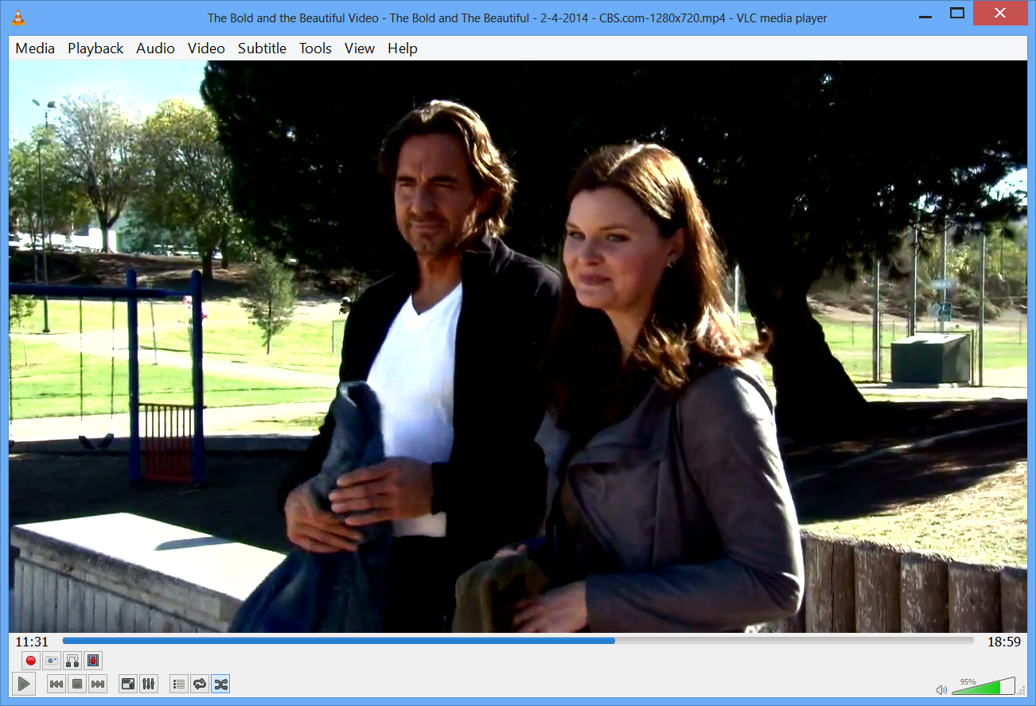Open the playlist view
The width and height of the screenshot is (1036, 706).
pyautogui.click(x=179, y=684)
